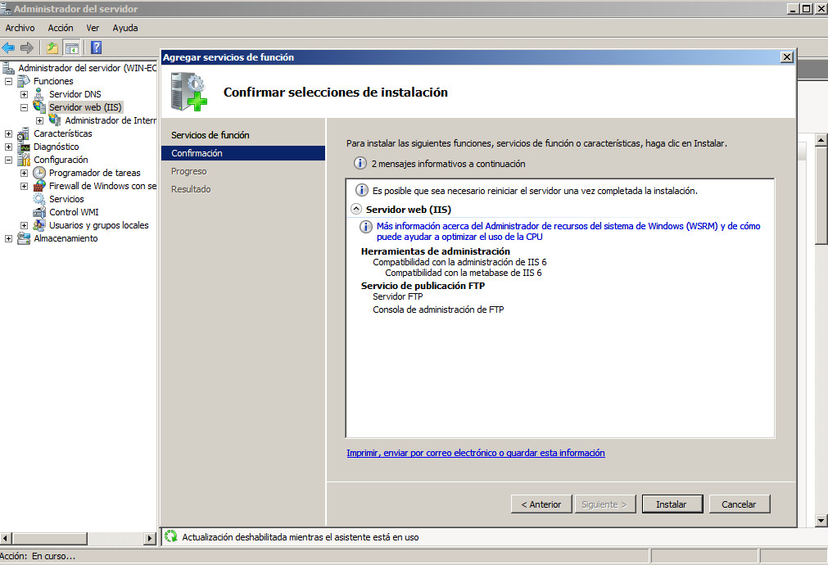The width and height of the screenshot is (828, 565).
Task: Select the Servicios gear icon in tree
Action: click(x=39, y=199)
